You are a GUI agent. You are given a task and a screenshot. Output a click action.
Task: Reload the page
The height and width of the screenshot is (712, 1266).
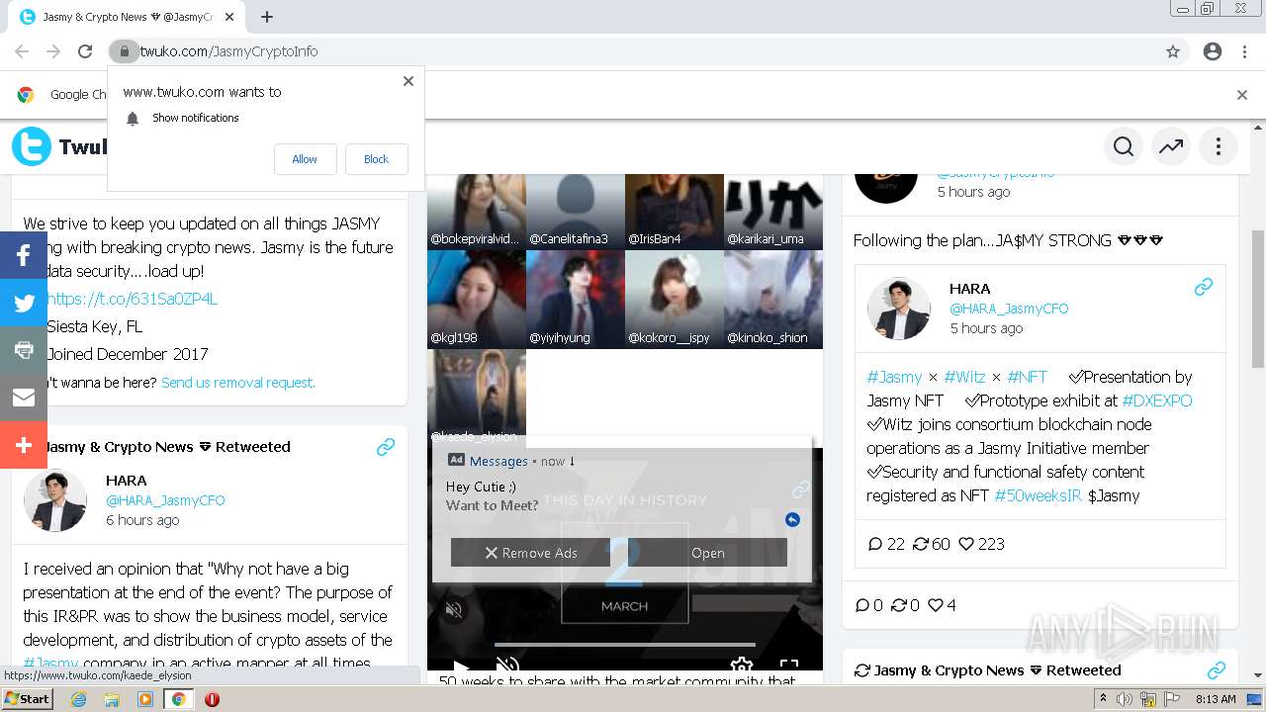click(x=85, y=51)
